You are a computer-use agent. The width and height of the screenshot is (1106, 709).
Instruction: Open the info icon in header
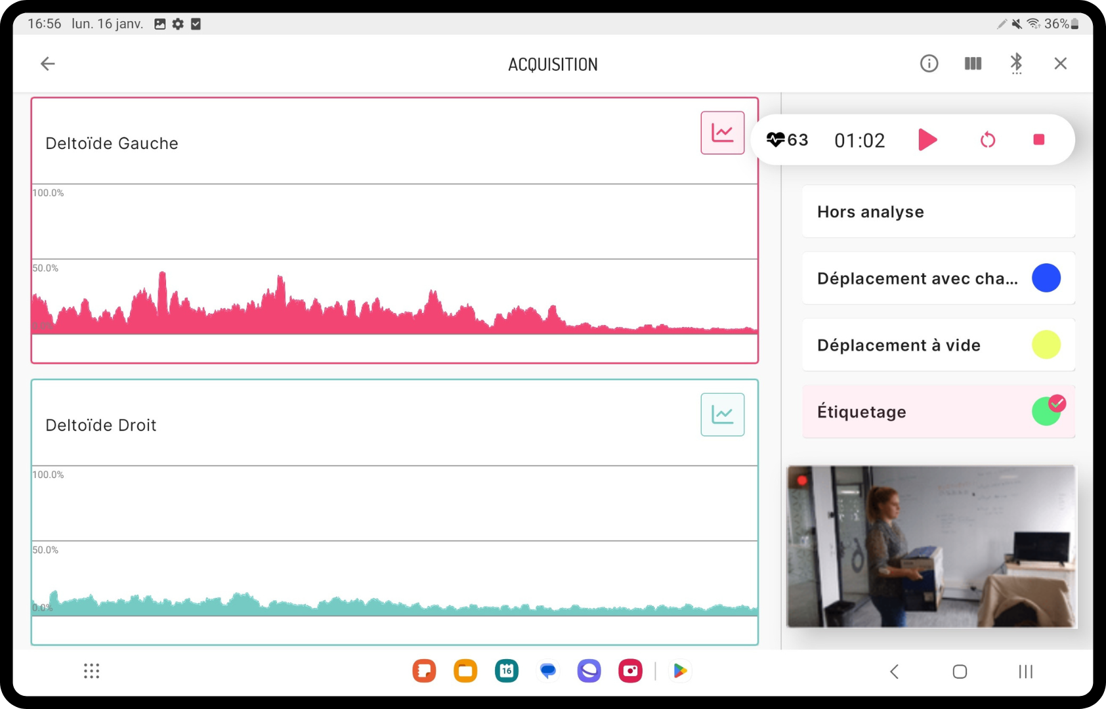click(929, 64)
